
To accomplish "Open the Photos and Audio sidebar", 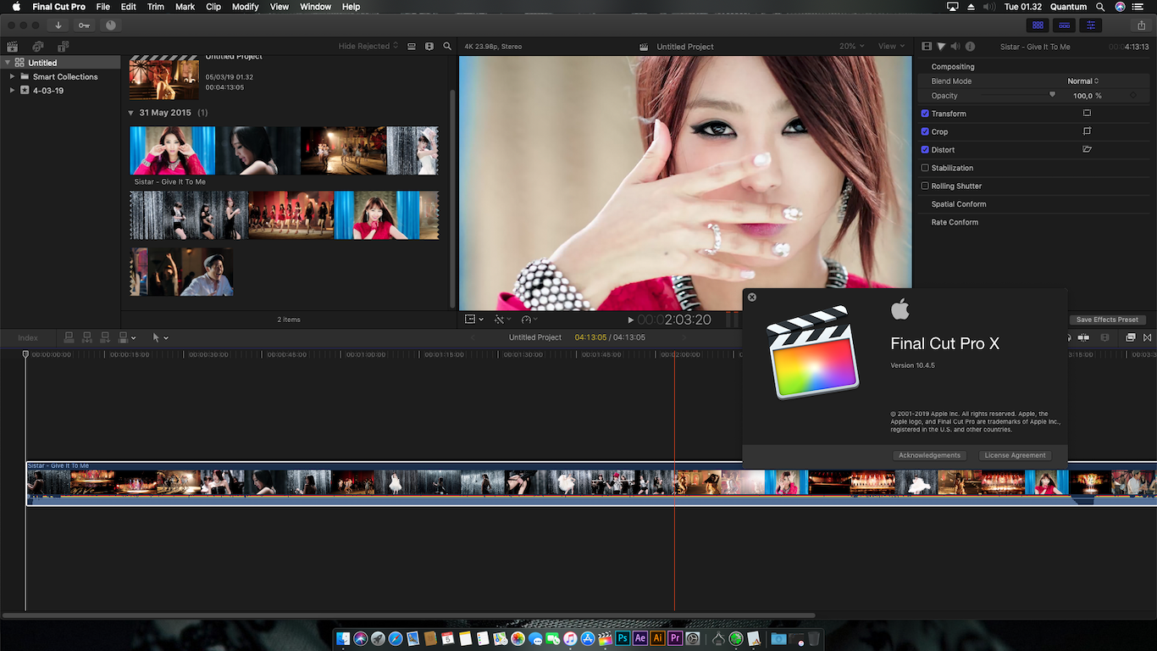I will [37, 47].
